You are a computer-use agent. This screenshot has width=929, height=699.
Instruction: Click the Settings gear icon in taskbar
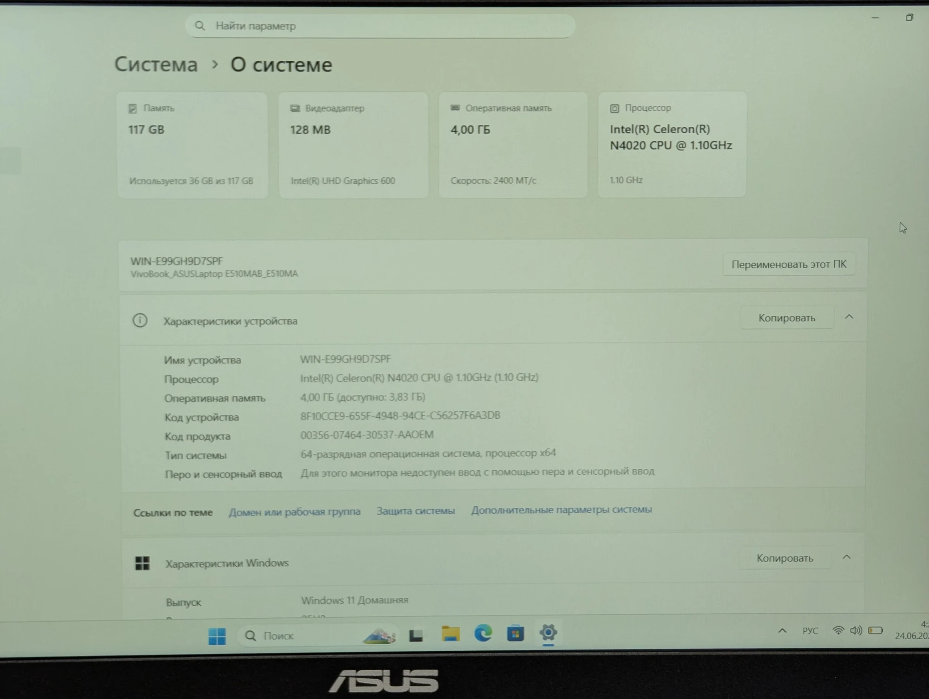click(548, 632)
